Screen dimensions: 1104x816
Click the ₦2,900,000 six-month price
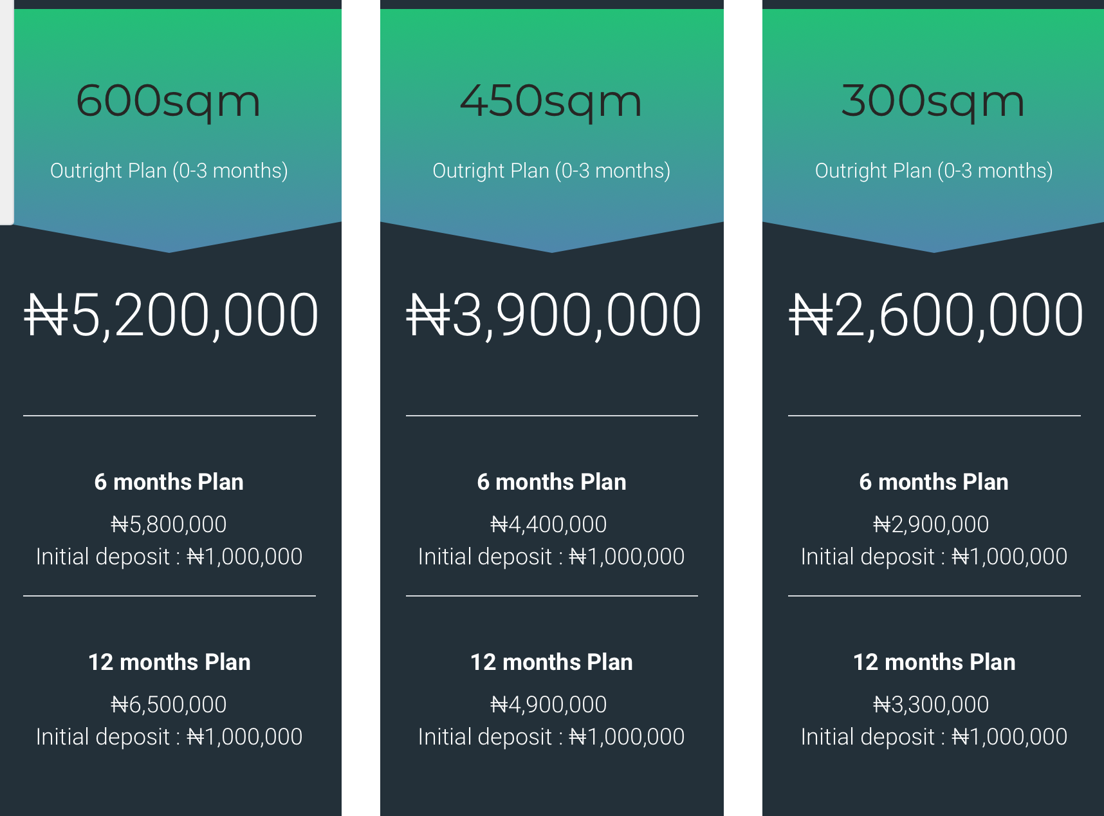pos(931,524)
